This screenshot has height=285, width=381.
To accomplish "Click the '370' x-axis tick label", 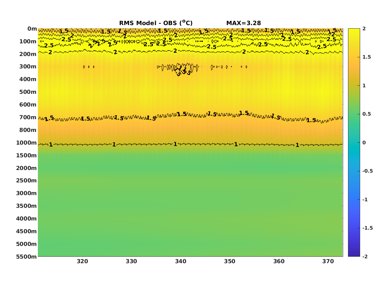I will pos(328,261).
